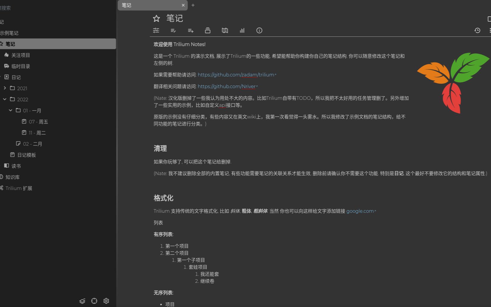Click the note revisions history icon
Image resolution: width=491 pixels, height=307 pixels.
tap(478, 30)
